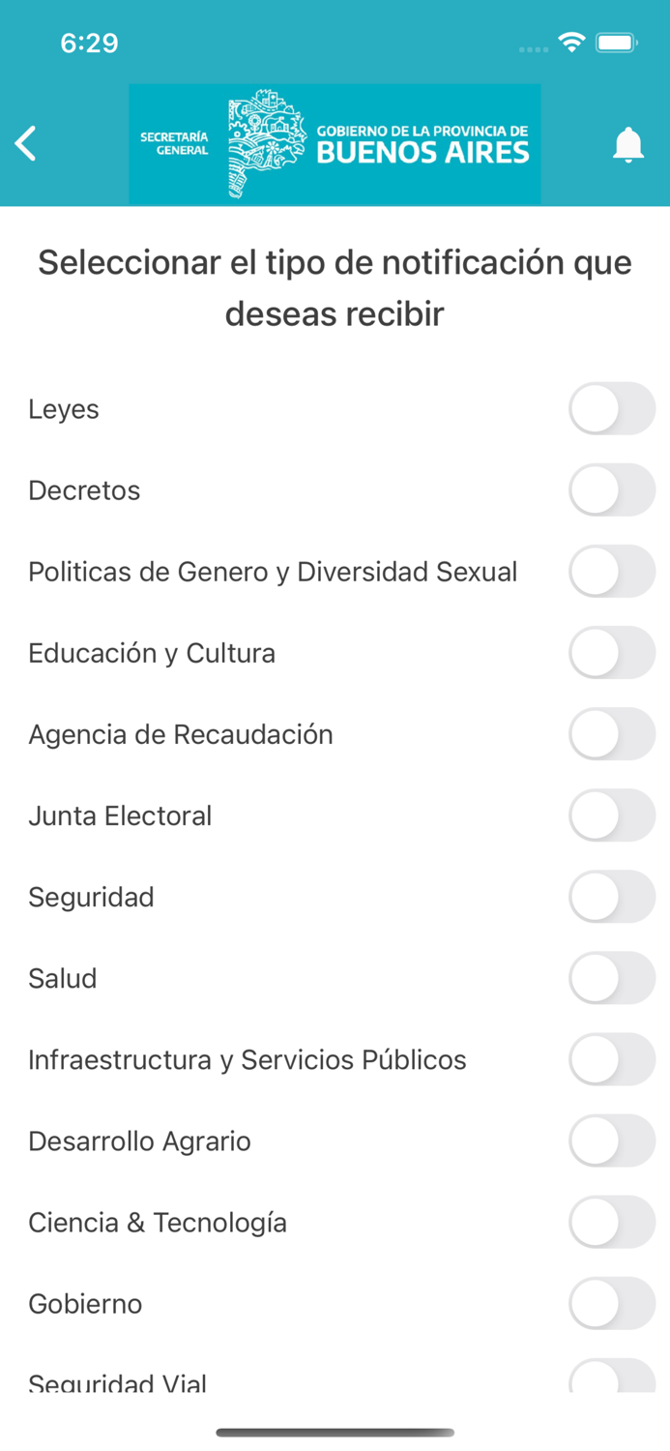The width and height of the screenshot is (670, 1451).
Task: Tap the battery indicator
Action: [x=615, y=43]
